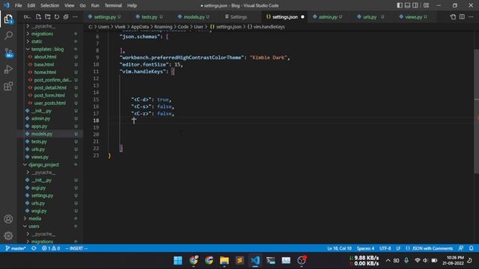Open editor more actions ellipsis
Viewport: 479px width, 269px height.
(471, 16)
